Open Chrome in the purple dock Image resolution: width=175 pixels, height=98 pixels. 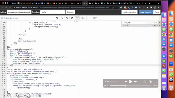point(164,35)
